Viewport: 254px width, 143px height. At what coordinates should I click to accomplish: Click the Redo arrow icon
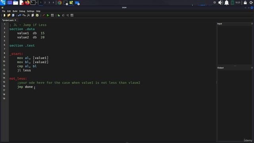click(24, 15)
